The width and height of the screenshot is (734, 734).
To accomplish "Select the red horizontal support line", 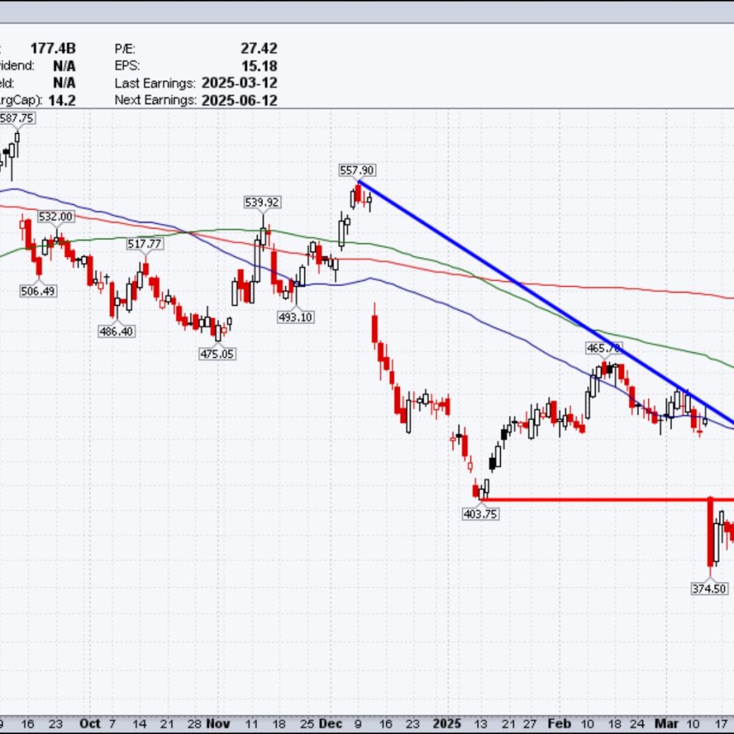I will 596,500.
